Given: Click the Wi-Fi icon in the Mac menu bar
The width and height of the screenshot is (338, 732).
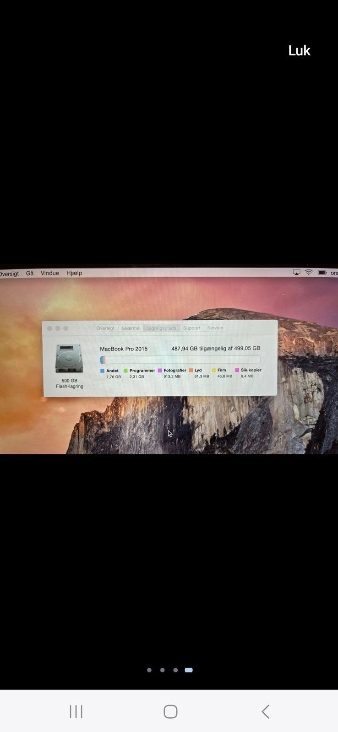Looking at the screenshot, I should pos(309,273).
